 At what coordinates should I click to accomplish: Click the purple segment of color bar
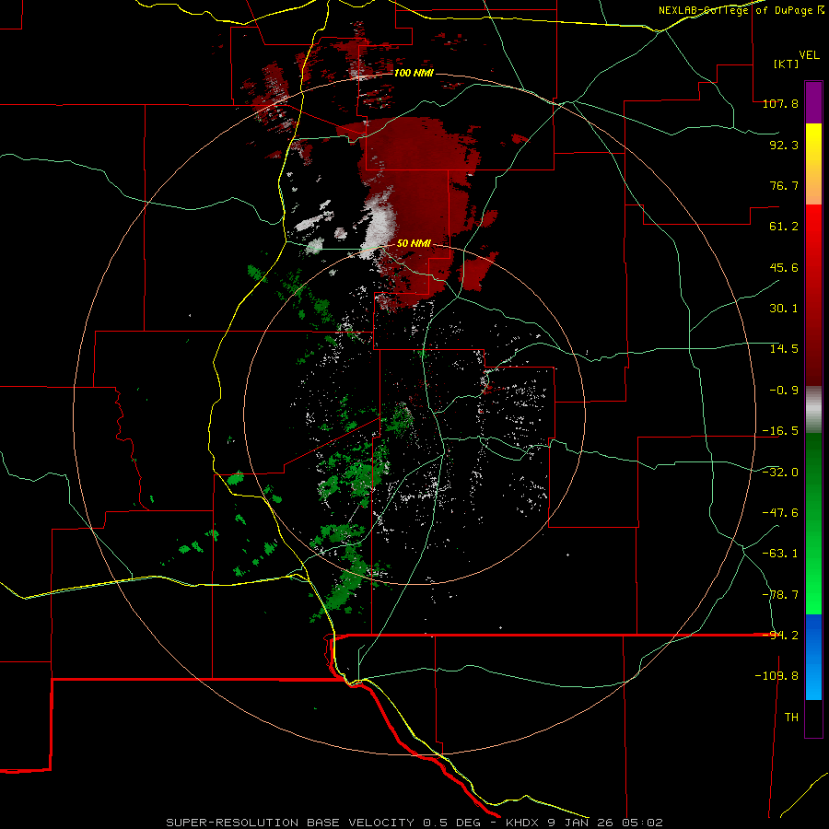(813, 102)
